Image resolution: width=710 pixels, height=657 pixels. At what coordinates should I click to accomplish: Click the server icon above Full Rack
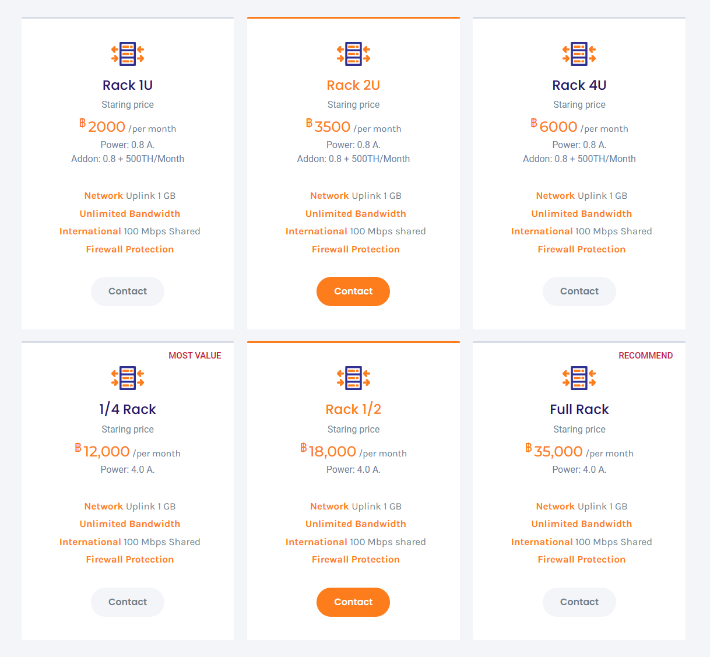point(579,378)
